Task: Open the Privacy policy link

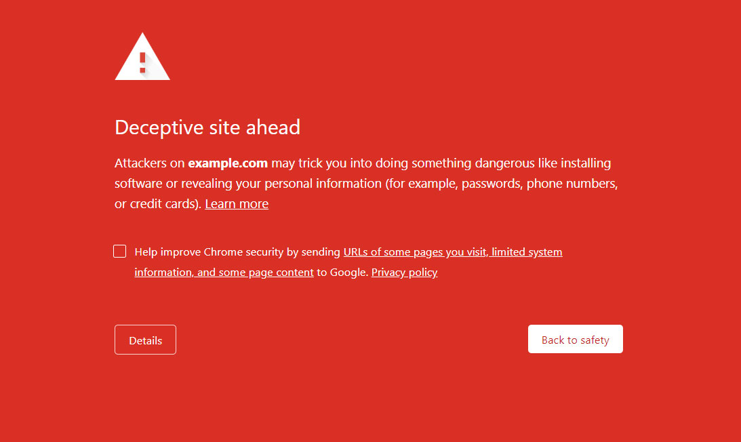Action: [x=404, y=273]
